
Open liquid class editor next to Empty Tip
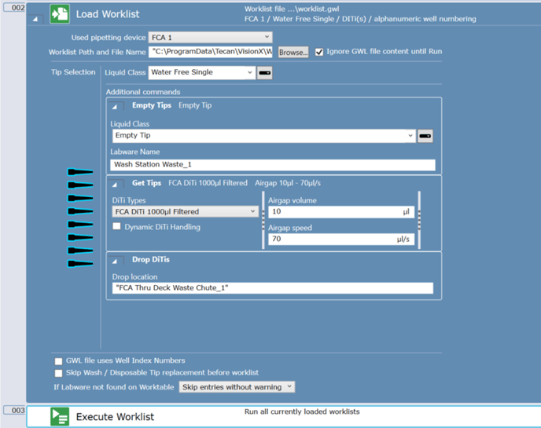click(x=425, y=136)
